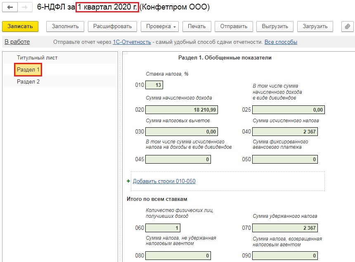Select Титульный лист in the section list

(37, 58)
